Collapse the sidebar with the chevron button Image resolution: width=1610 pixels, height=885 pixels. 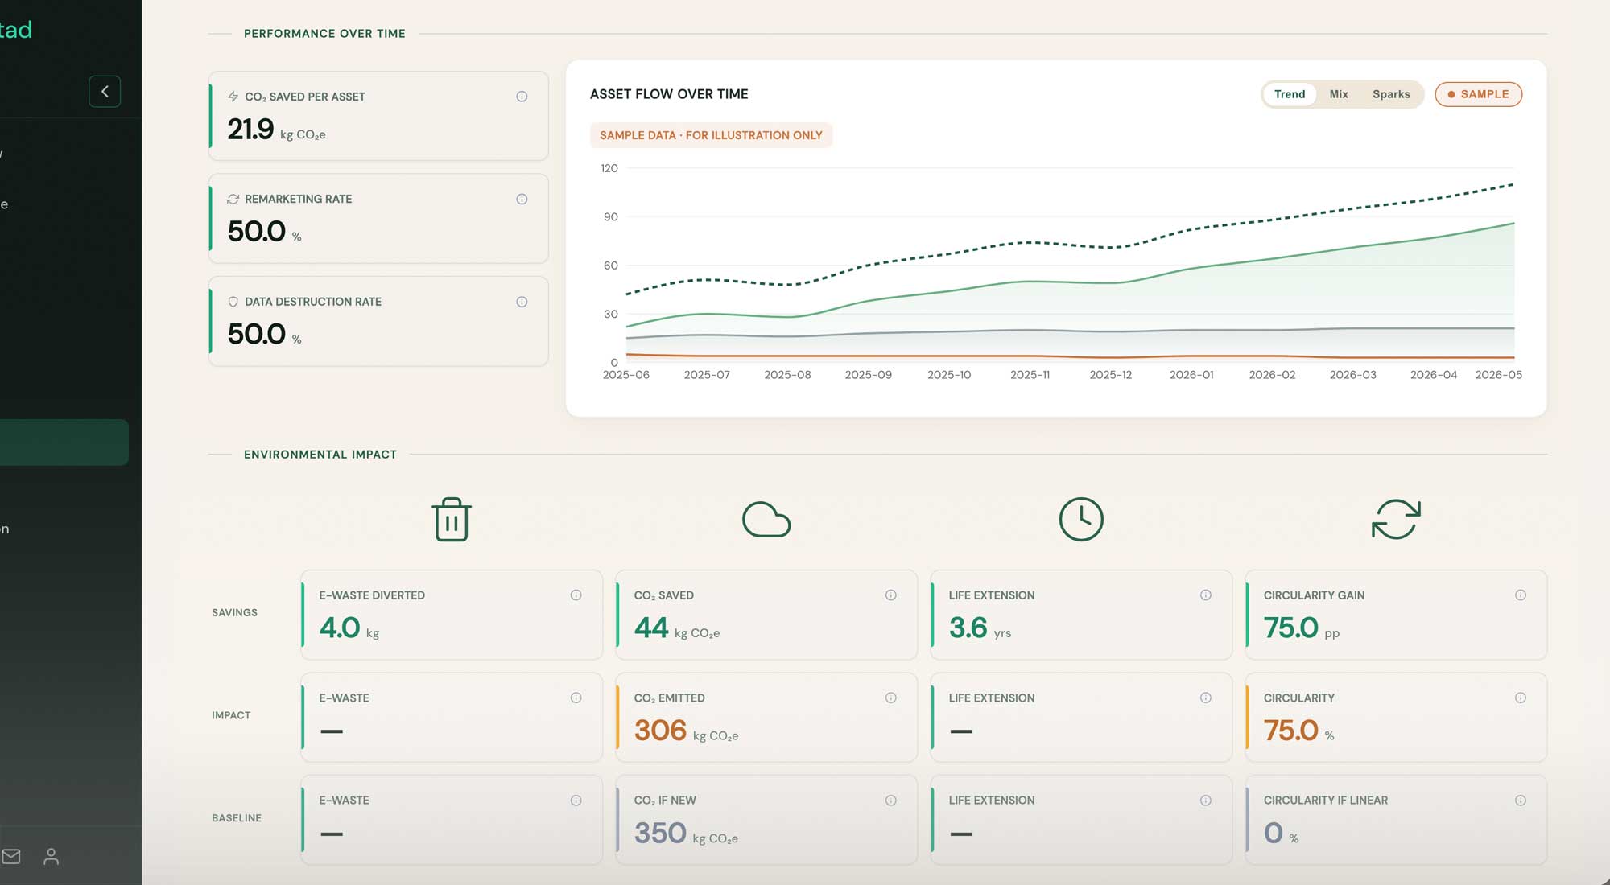tap(105, 92)
